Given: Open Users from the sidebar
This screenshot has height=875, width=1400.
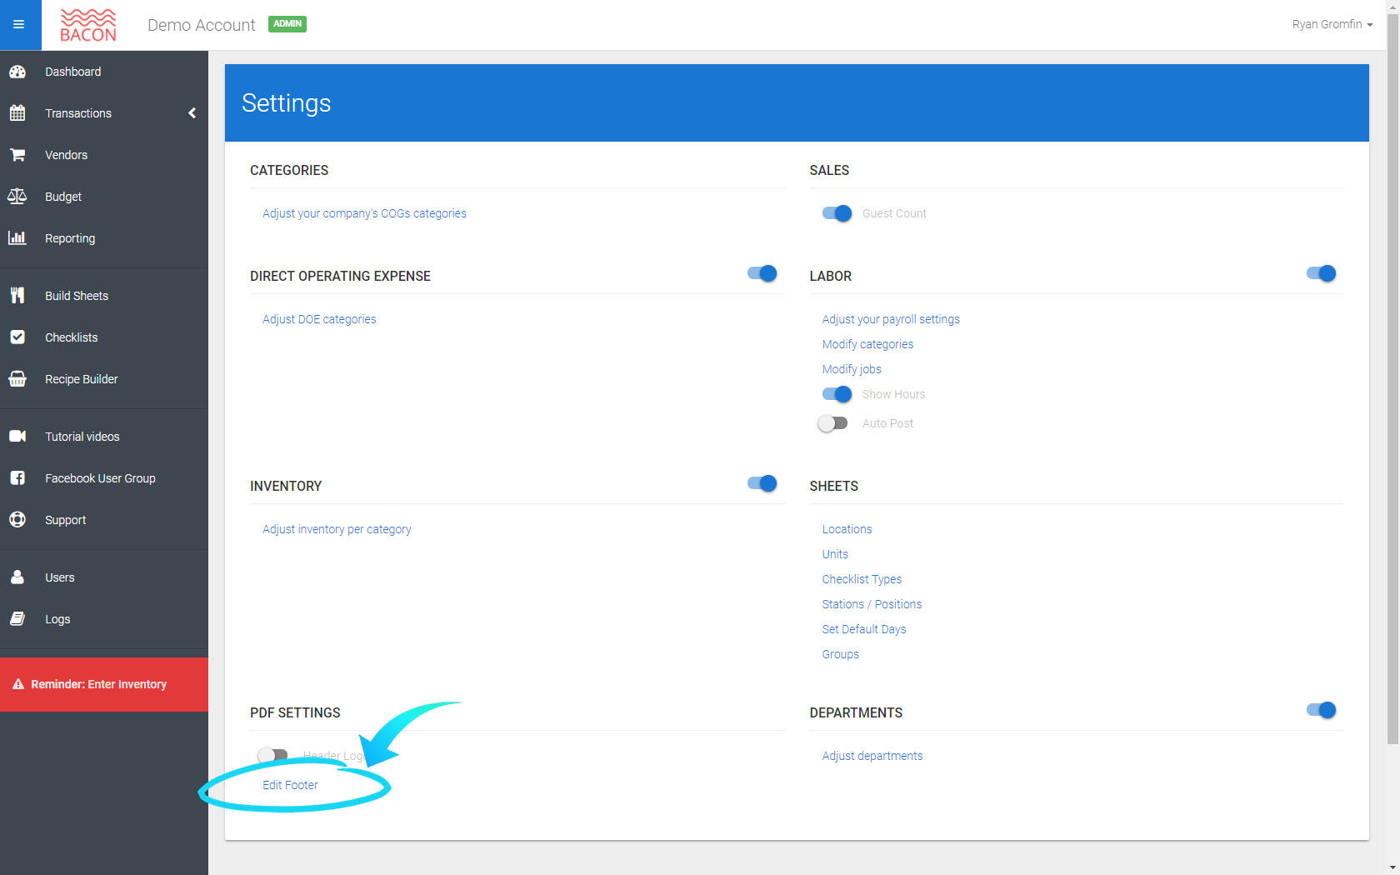Looking at the screenshot, I should click(104, 577).
